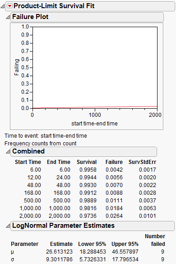Click the Survival column header
The width and height of the screenshot is (176, 264).
[87, 162]
